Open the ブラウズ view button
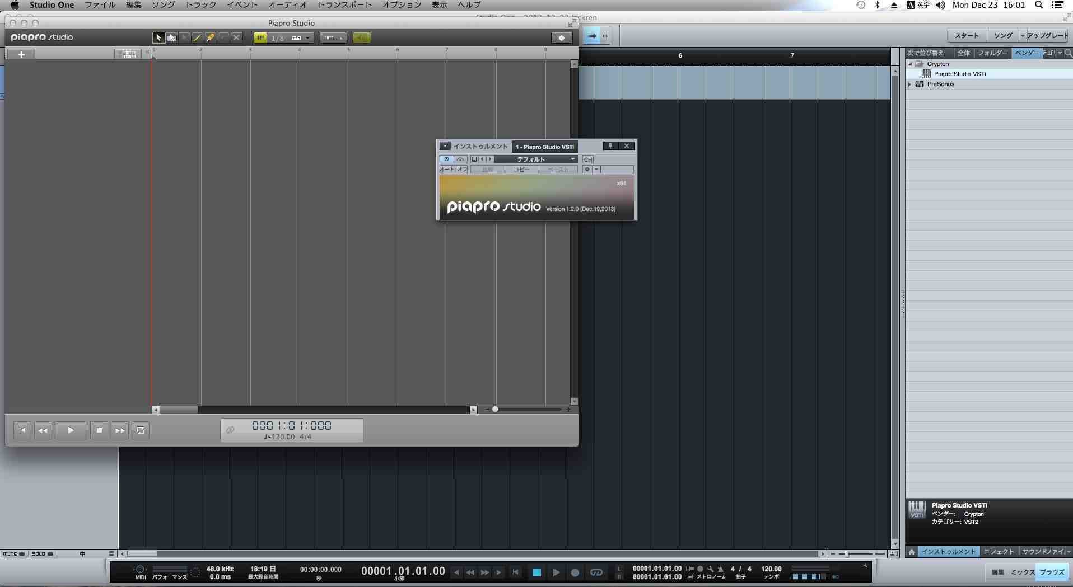This screenshot has height=587, width=1073. [x=1052, y=572]
